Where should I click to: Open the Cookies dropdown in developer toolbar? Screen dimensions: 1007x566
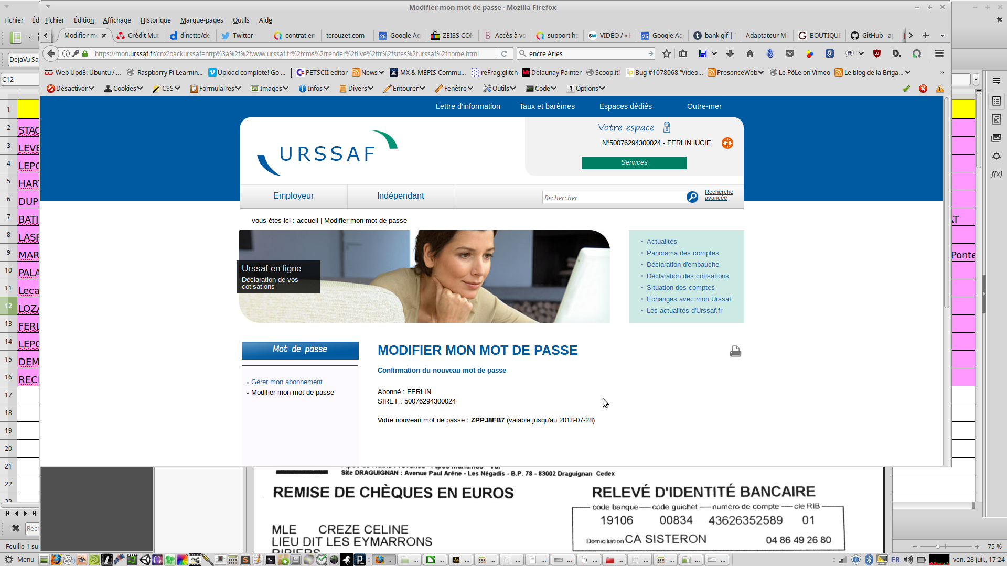pos(124,89)
